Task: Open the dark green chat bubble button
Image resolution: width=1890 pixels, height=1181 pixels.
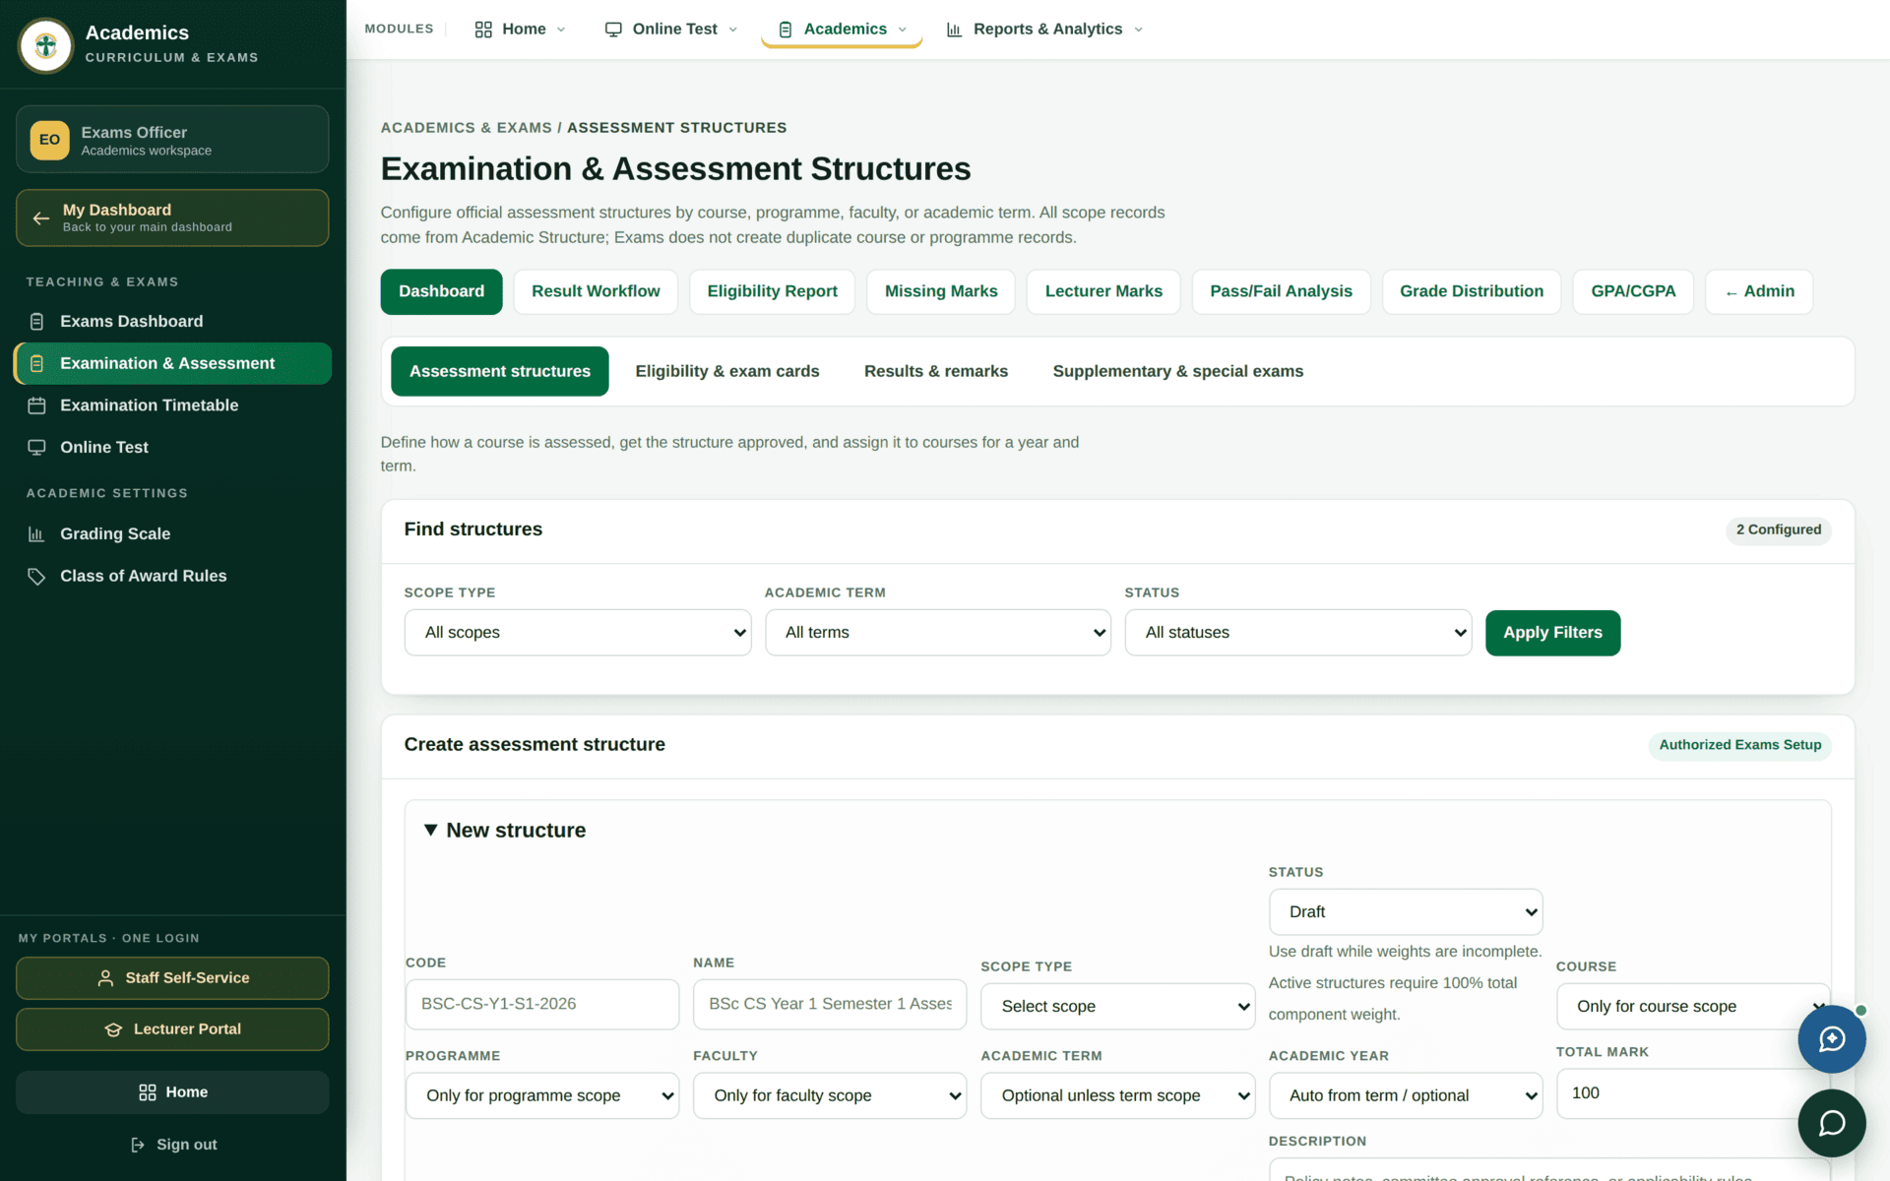Action: 1832,1123
